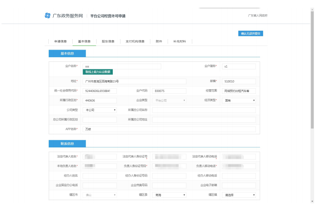Click the 广东政务服务网 logo icon
Image resolution: width=320 pixels, height=206 pixels.
[47, 16]
